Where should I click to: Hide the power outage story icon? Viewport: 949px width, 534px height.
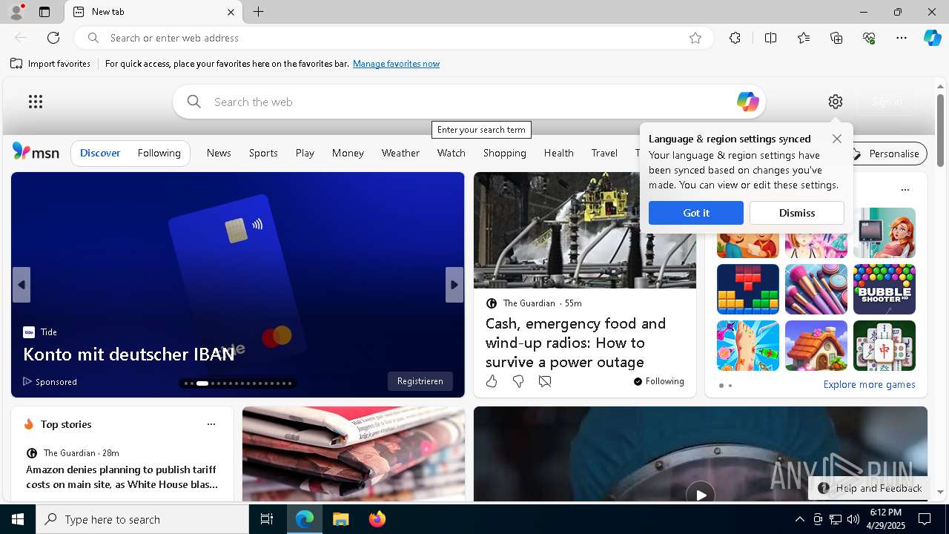545,381
